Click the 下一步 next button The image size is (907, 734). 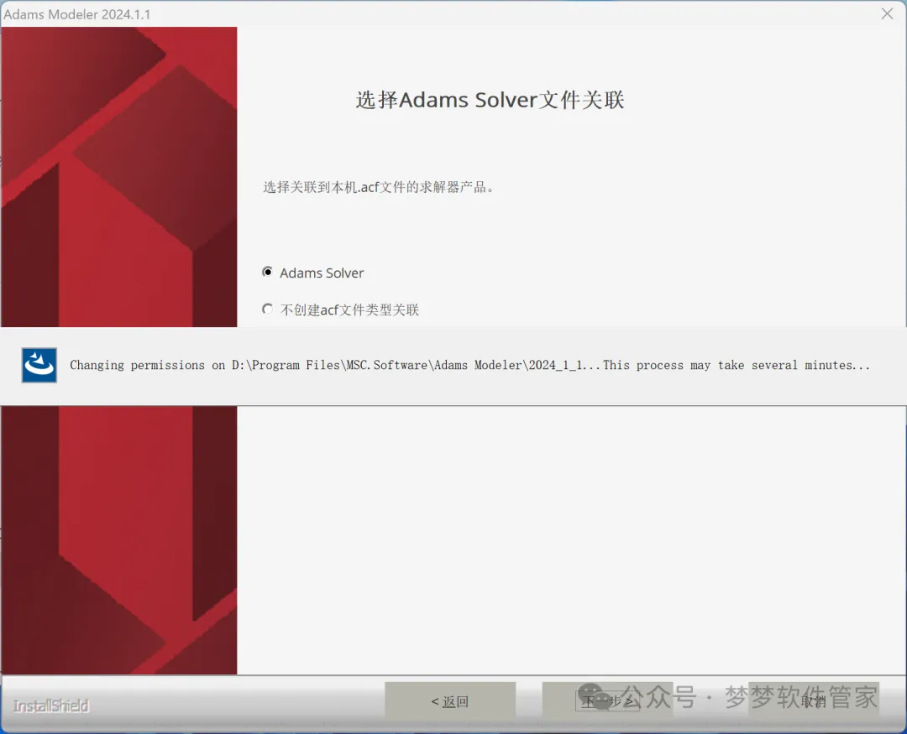[607, 701]
